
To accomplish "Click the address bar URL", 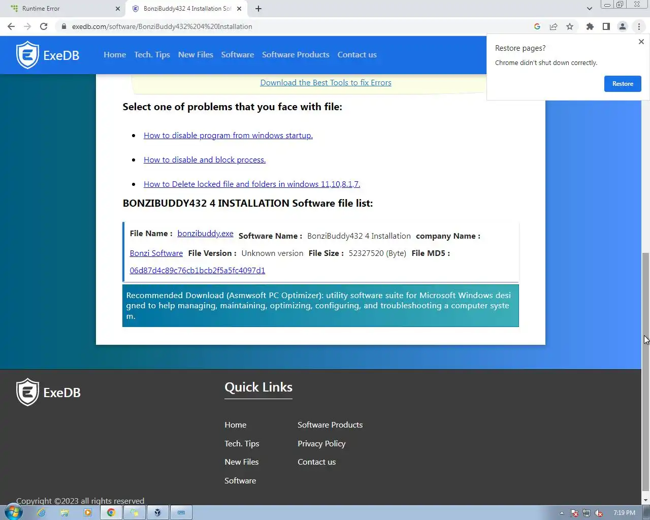I will pyautogui.click(x=162, y=26).
